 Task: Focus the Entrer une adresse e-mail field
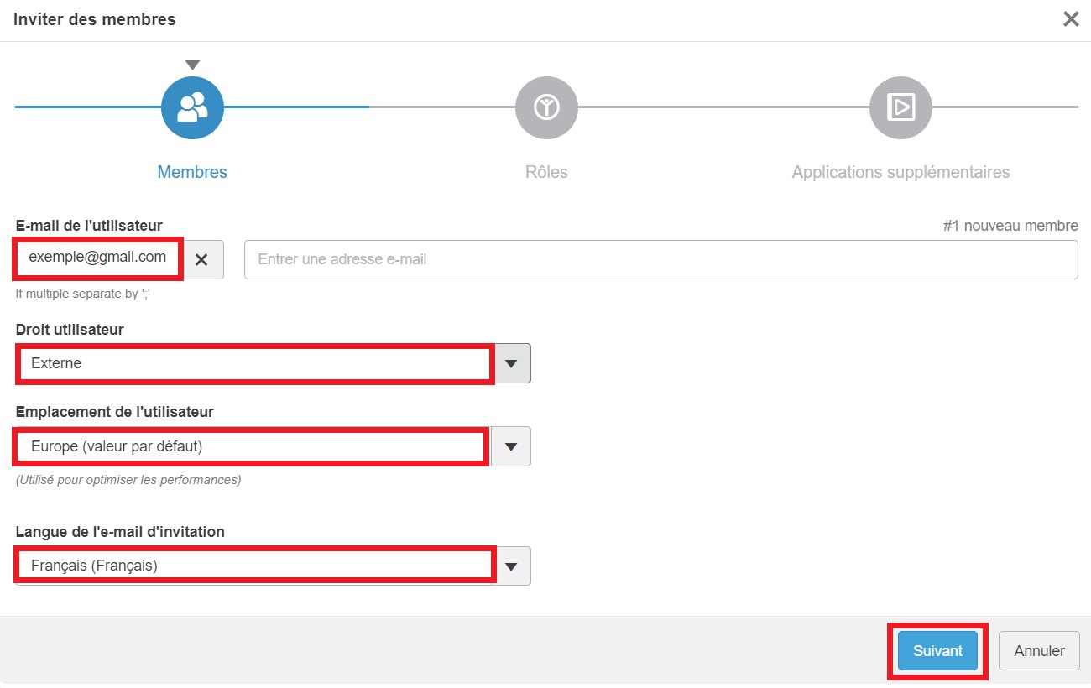tap(660, 260)
